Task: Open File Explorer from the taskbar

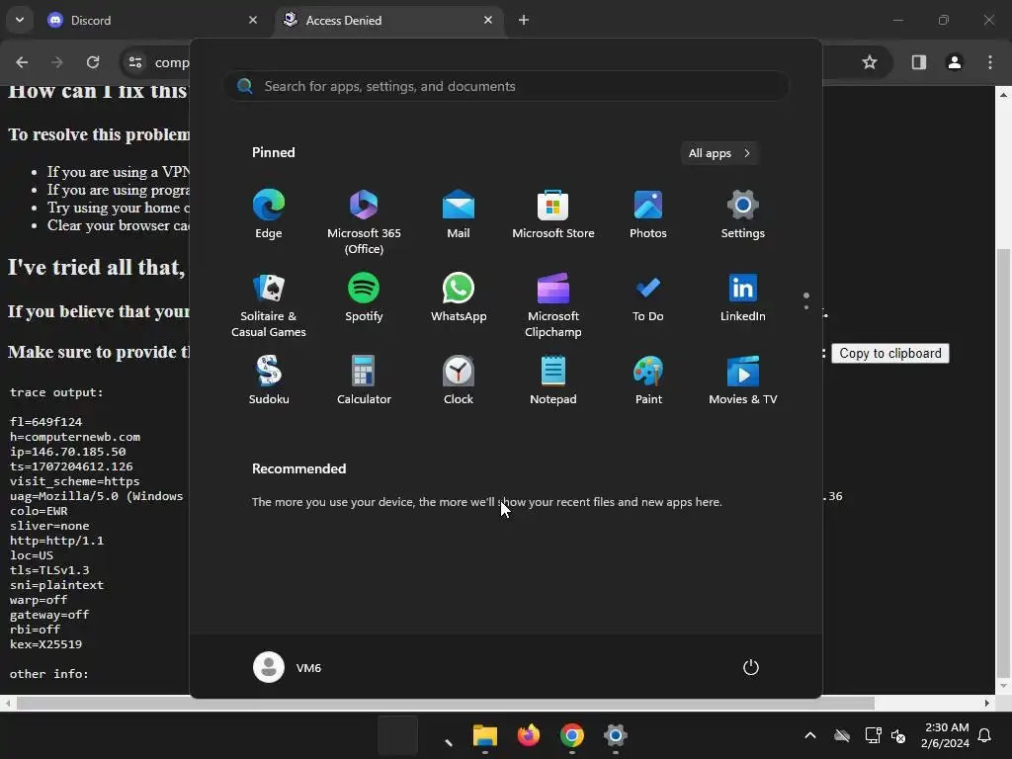Action: [x=484, y=735]
